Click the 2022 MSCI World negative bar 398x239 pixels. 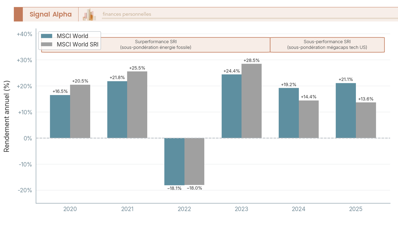click(174, 162)
